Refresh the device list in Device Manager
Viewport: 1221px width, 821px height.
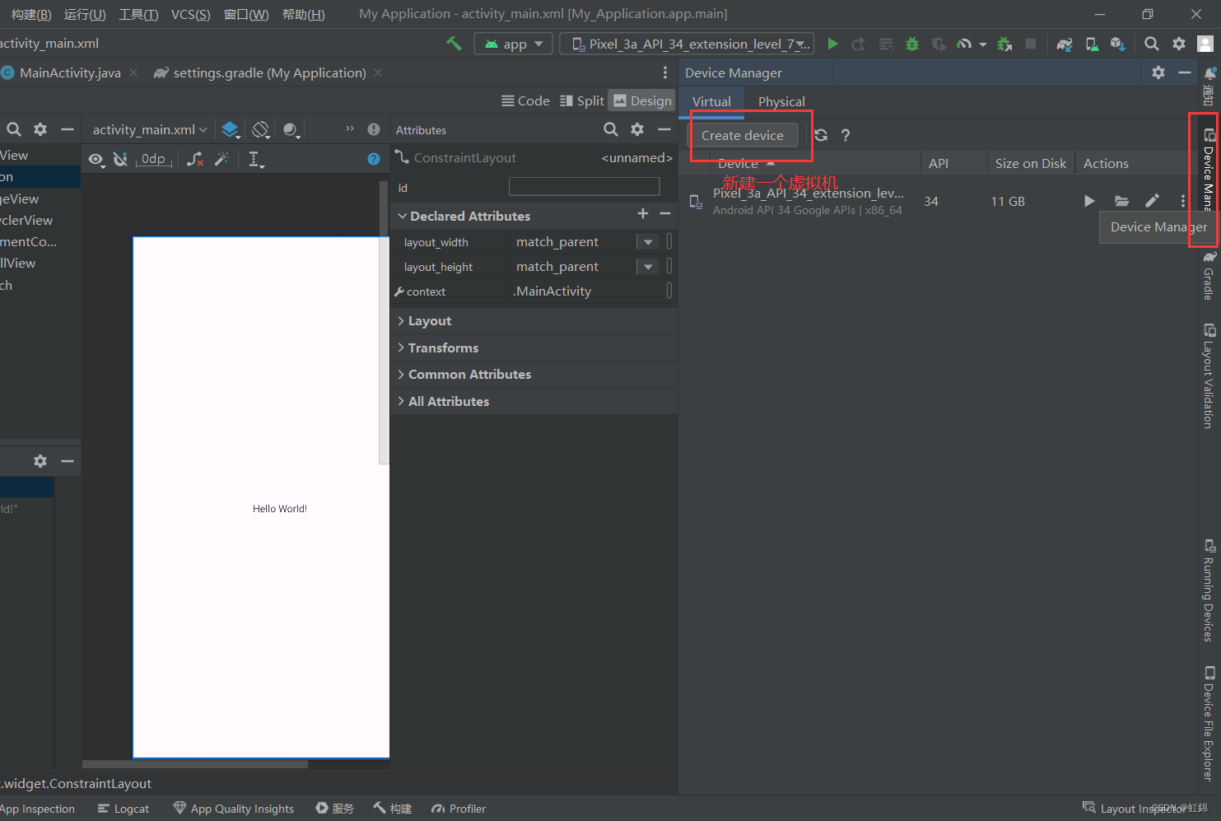(821, 135)
